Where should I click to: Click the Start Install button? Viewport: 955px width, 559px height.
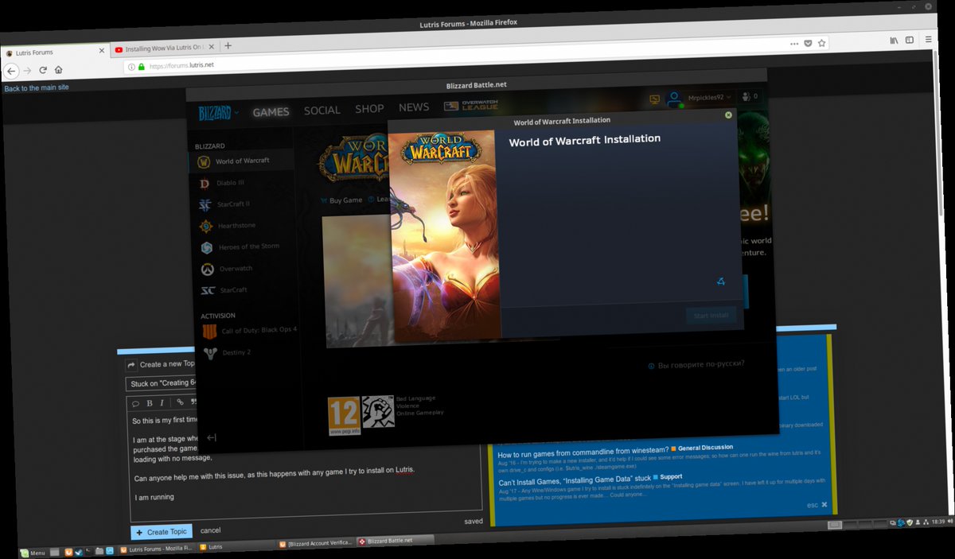(711, 316)
